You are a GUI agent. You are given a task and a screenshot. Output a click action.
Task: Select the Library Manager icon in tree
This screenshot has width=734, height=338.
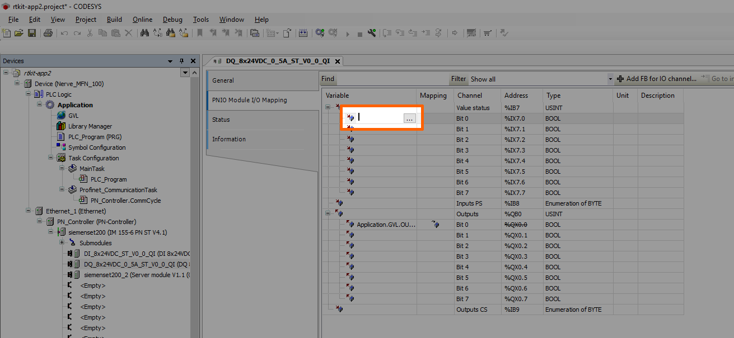(61, 126)
